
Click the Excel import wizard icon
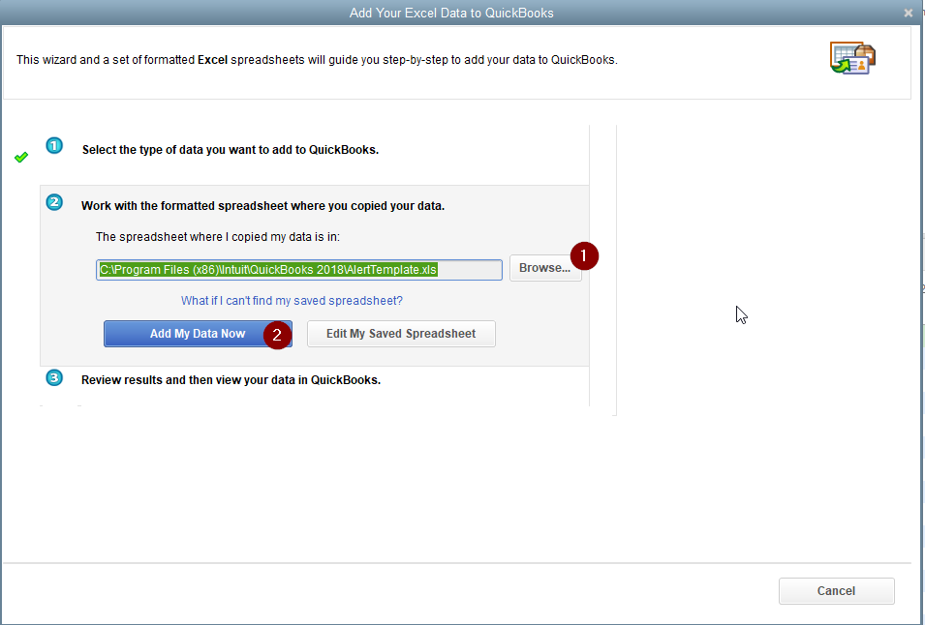[852, 58]
